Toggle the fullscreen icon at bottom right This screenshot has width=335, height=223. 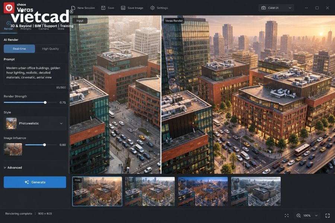coord(328,216)
